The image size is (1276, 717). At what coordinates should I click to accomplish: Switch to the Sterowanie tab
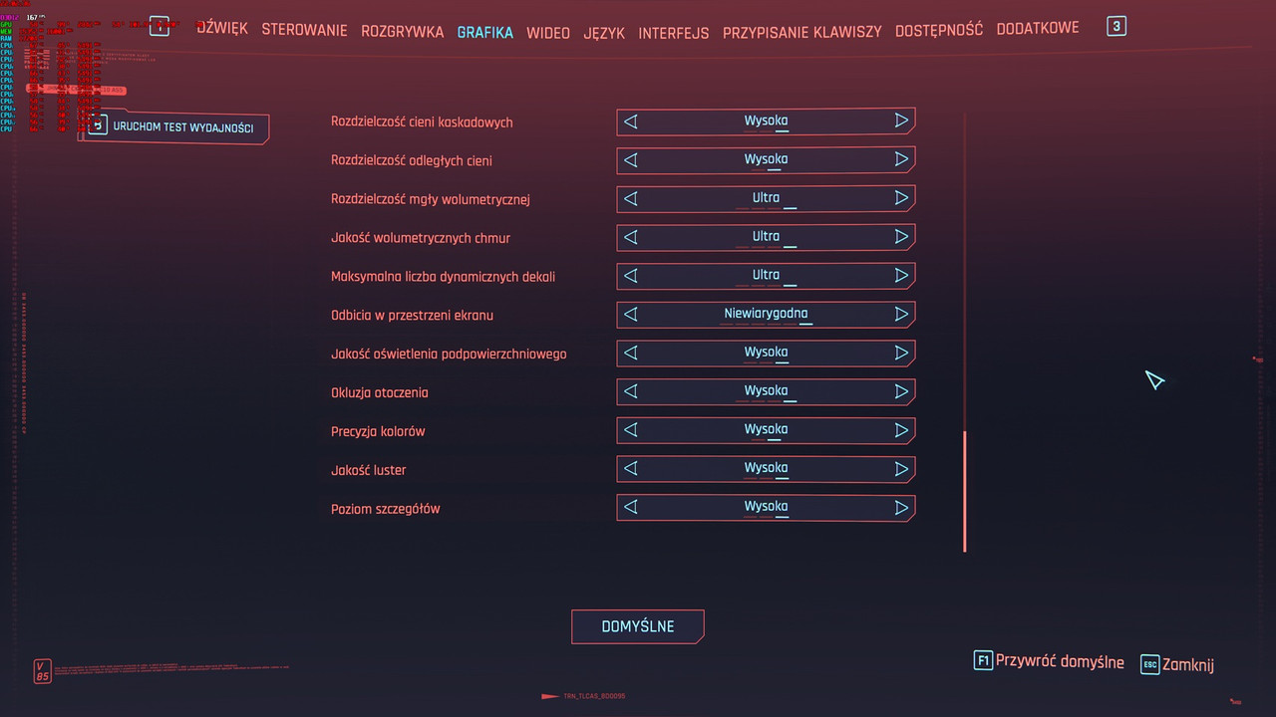click(304, 30)
